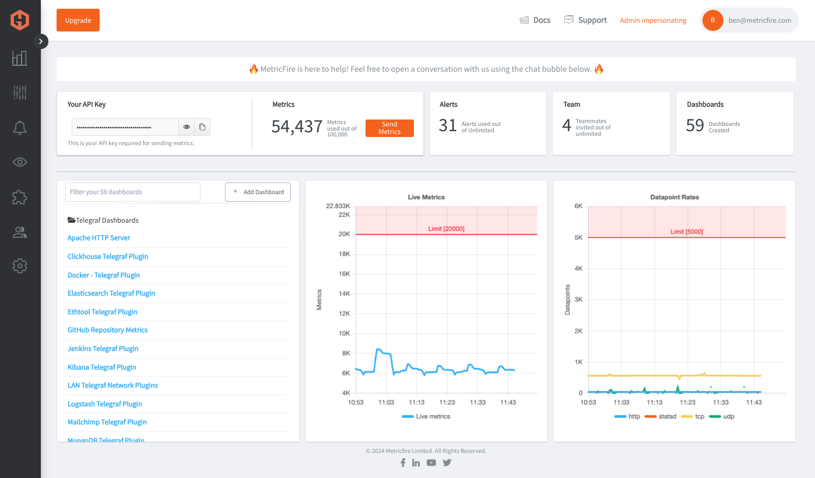Click the Add Dashboard button
815x478 pixels.
pyautogui.click(x=258, y=192)
